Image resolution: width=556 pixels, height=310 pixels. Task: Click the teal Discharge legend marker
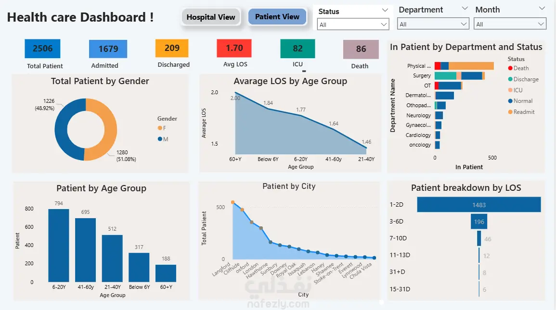(510, 79)
